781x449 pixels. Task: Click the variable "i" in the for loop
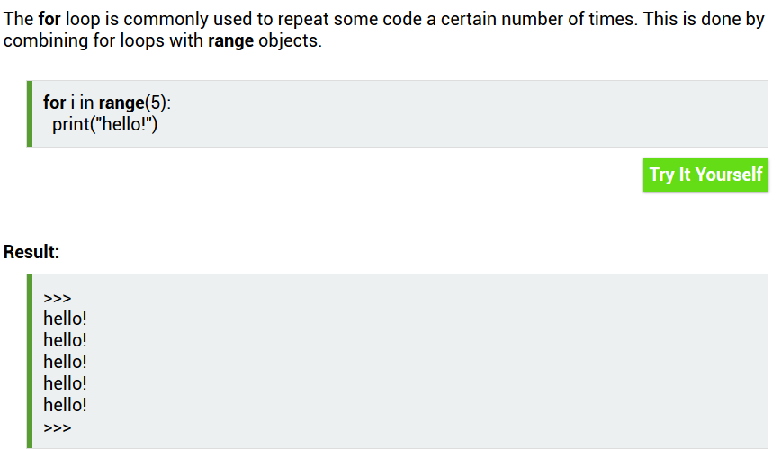[x=72, y=103]
